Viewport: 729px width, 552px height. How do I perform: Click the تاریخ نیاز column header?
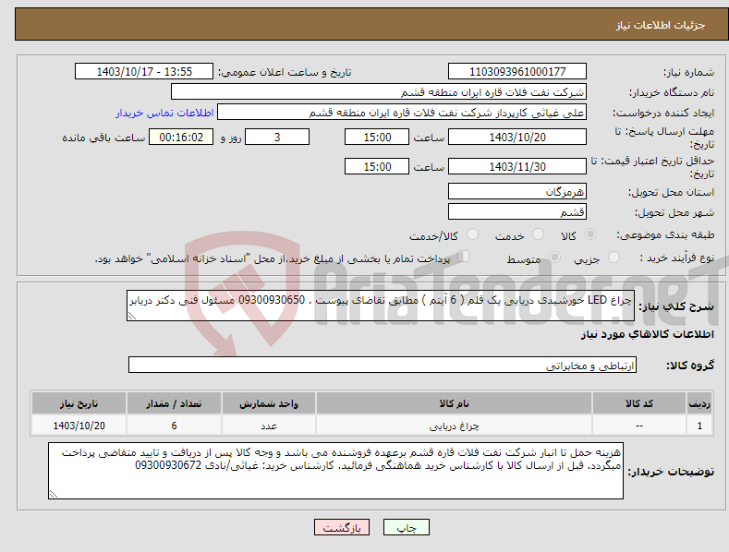[79, 403]
